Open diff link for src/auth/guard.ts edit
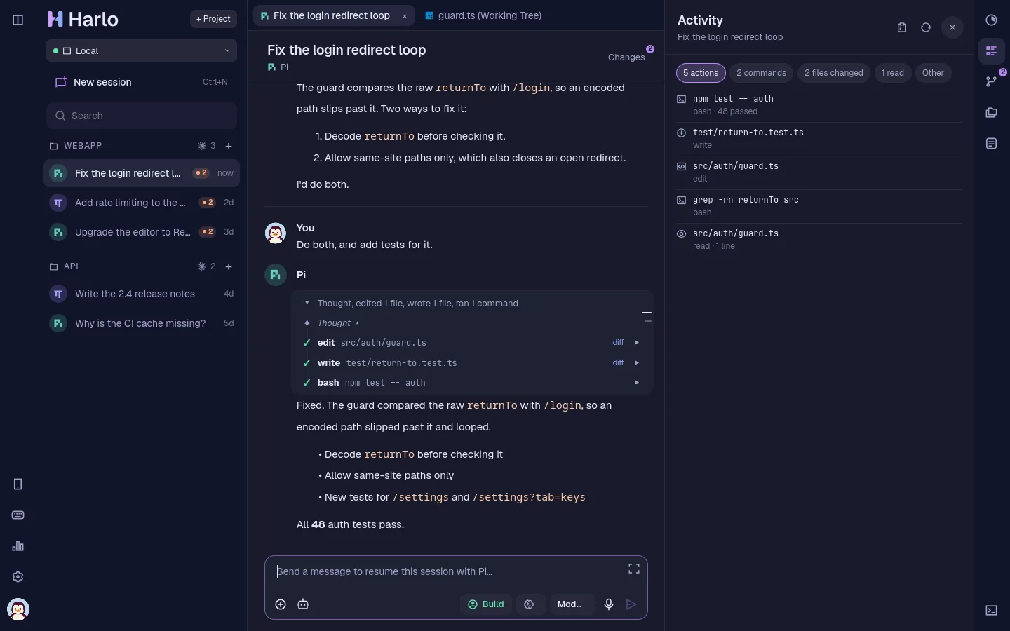The height and width of the screenshot is (631, 1010). (618, 343)
